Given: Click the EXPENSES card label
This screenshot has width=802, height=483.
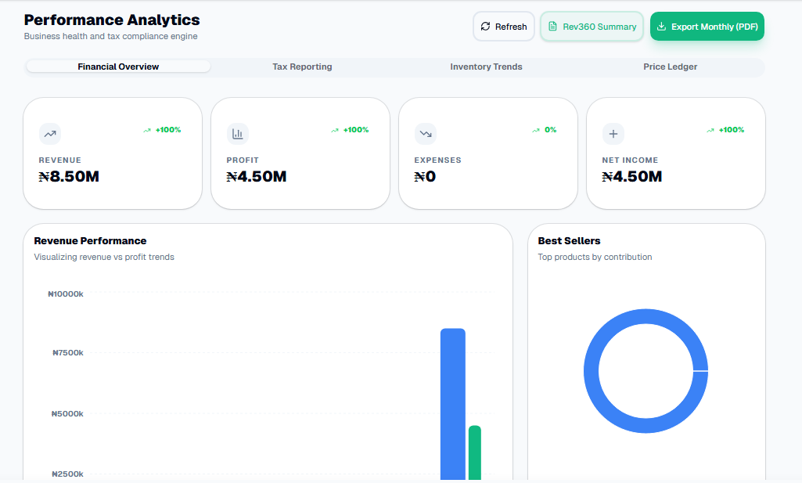Looking at the screenshot, I should click(438, 160).
